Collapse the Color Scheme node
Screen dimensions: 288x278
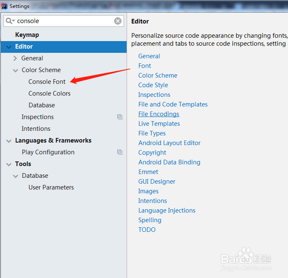coord(16,70)
